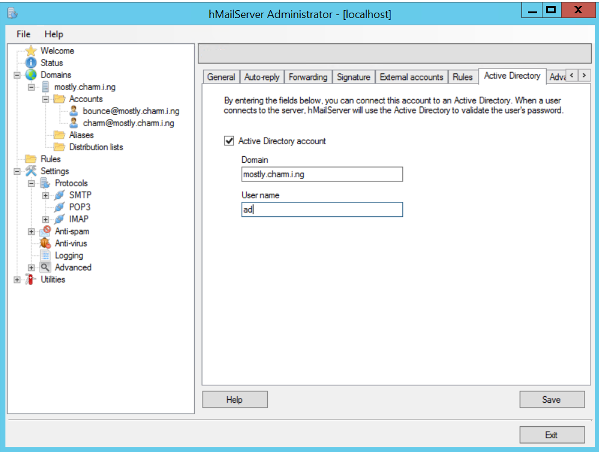Select the POP3 tree item label
Screen dimensions: 599x452
(x=79, y=207)
